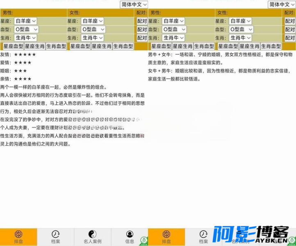The image size is (296, 246).
Task: Open the 排盘 icon tab in right panel
Action: (x=166, y=237)
